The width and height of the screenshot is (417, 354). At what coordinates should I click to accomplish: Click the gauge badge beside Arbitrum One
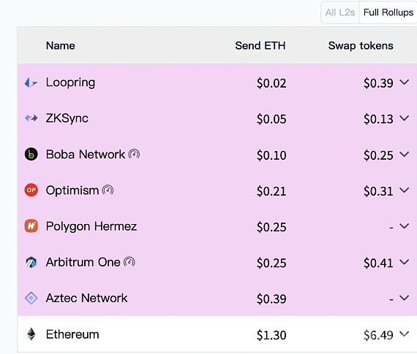(x=129, y=262)
